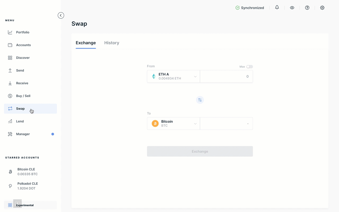Open Discover from the menu

click(x=30, y=58)
